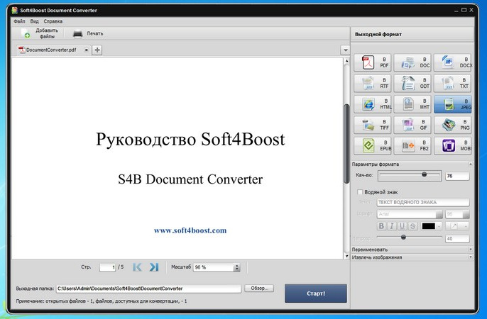Image resolution: width=487 pixels, height=319 pixels.
Task: Pick the JPEG output format
Action: coord(452,104)
